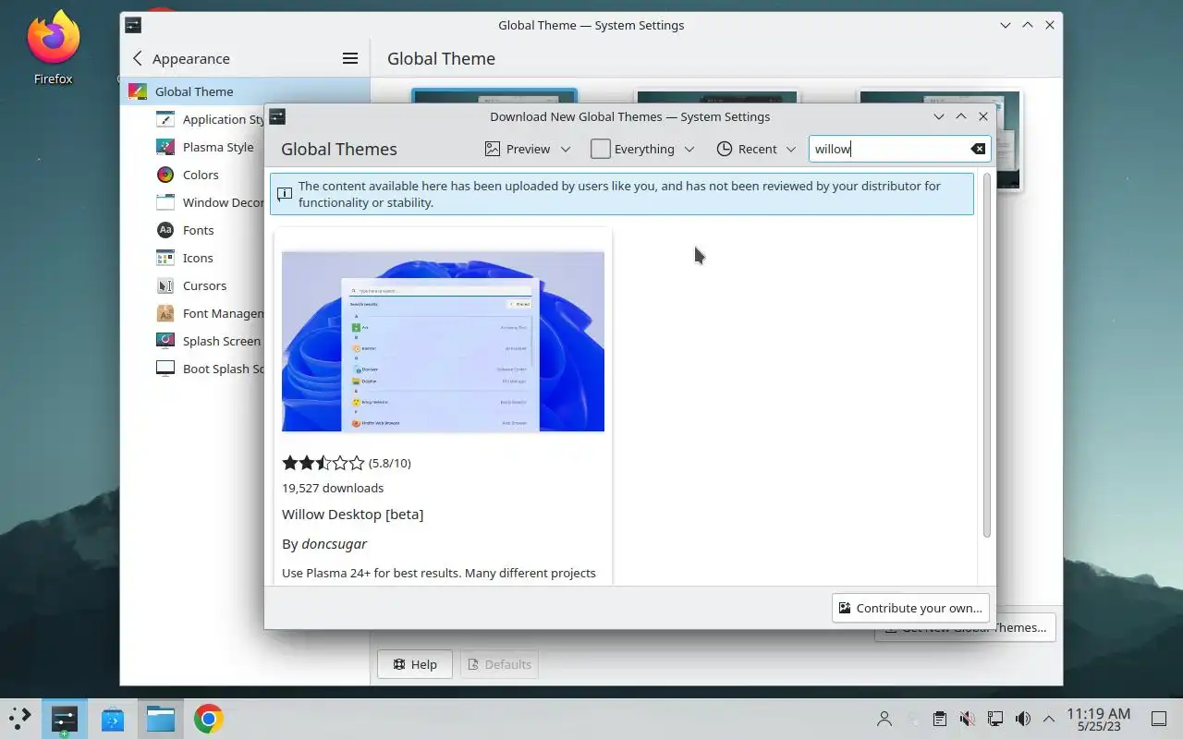Screen dimensions: 1183x739
Task: Click the dialog vertical scrollbar
Action: coord(986,355)
